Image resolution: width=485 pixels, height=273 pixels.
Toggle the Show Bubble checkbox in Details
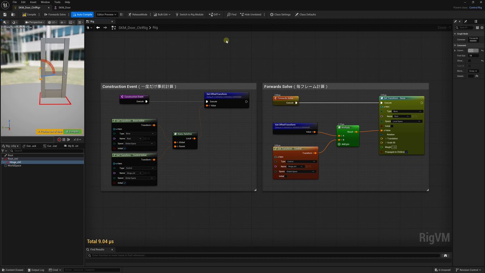click(469, 61)
